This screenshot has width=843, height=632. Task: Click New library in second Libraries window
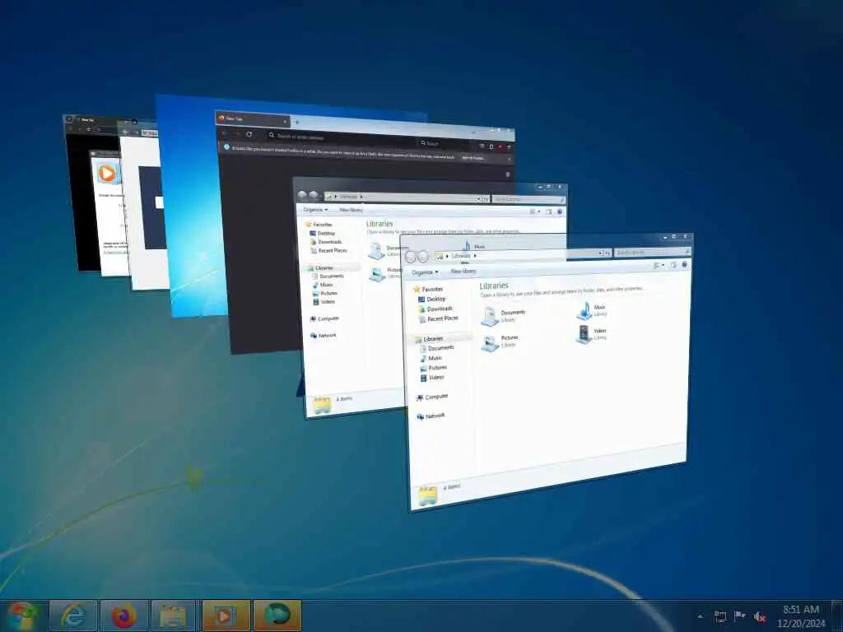351,210
